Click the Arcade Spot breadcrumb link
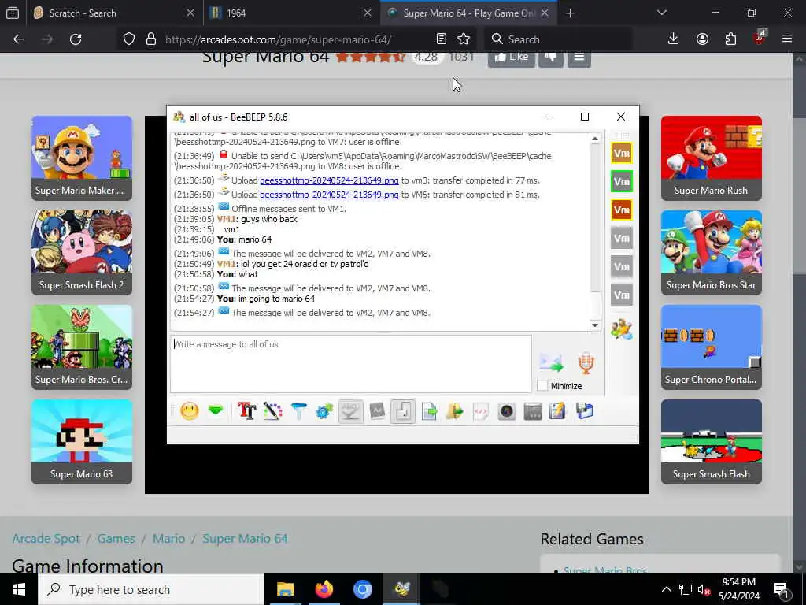Image resolution: width=806 pixels, height=605 pixels. pos(46,539)
